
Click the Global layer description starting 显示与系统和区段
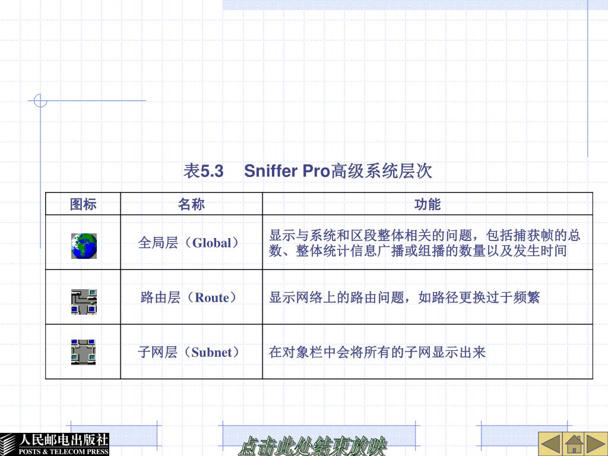coord(425,243)
